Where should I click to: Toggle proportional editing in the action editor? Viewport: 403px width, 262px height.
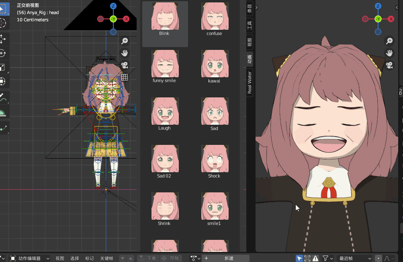point(378,258)
